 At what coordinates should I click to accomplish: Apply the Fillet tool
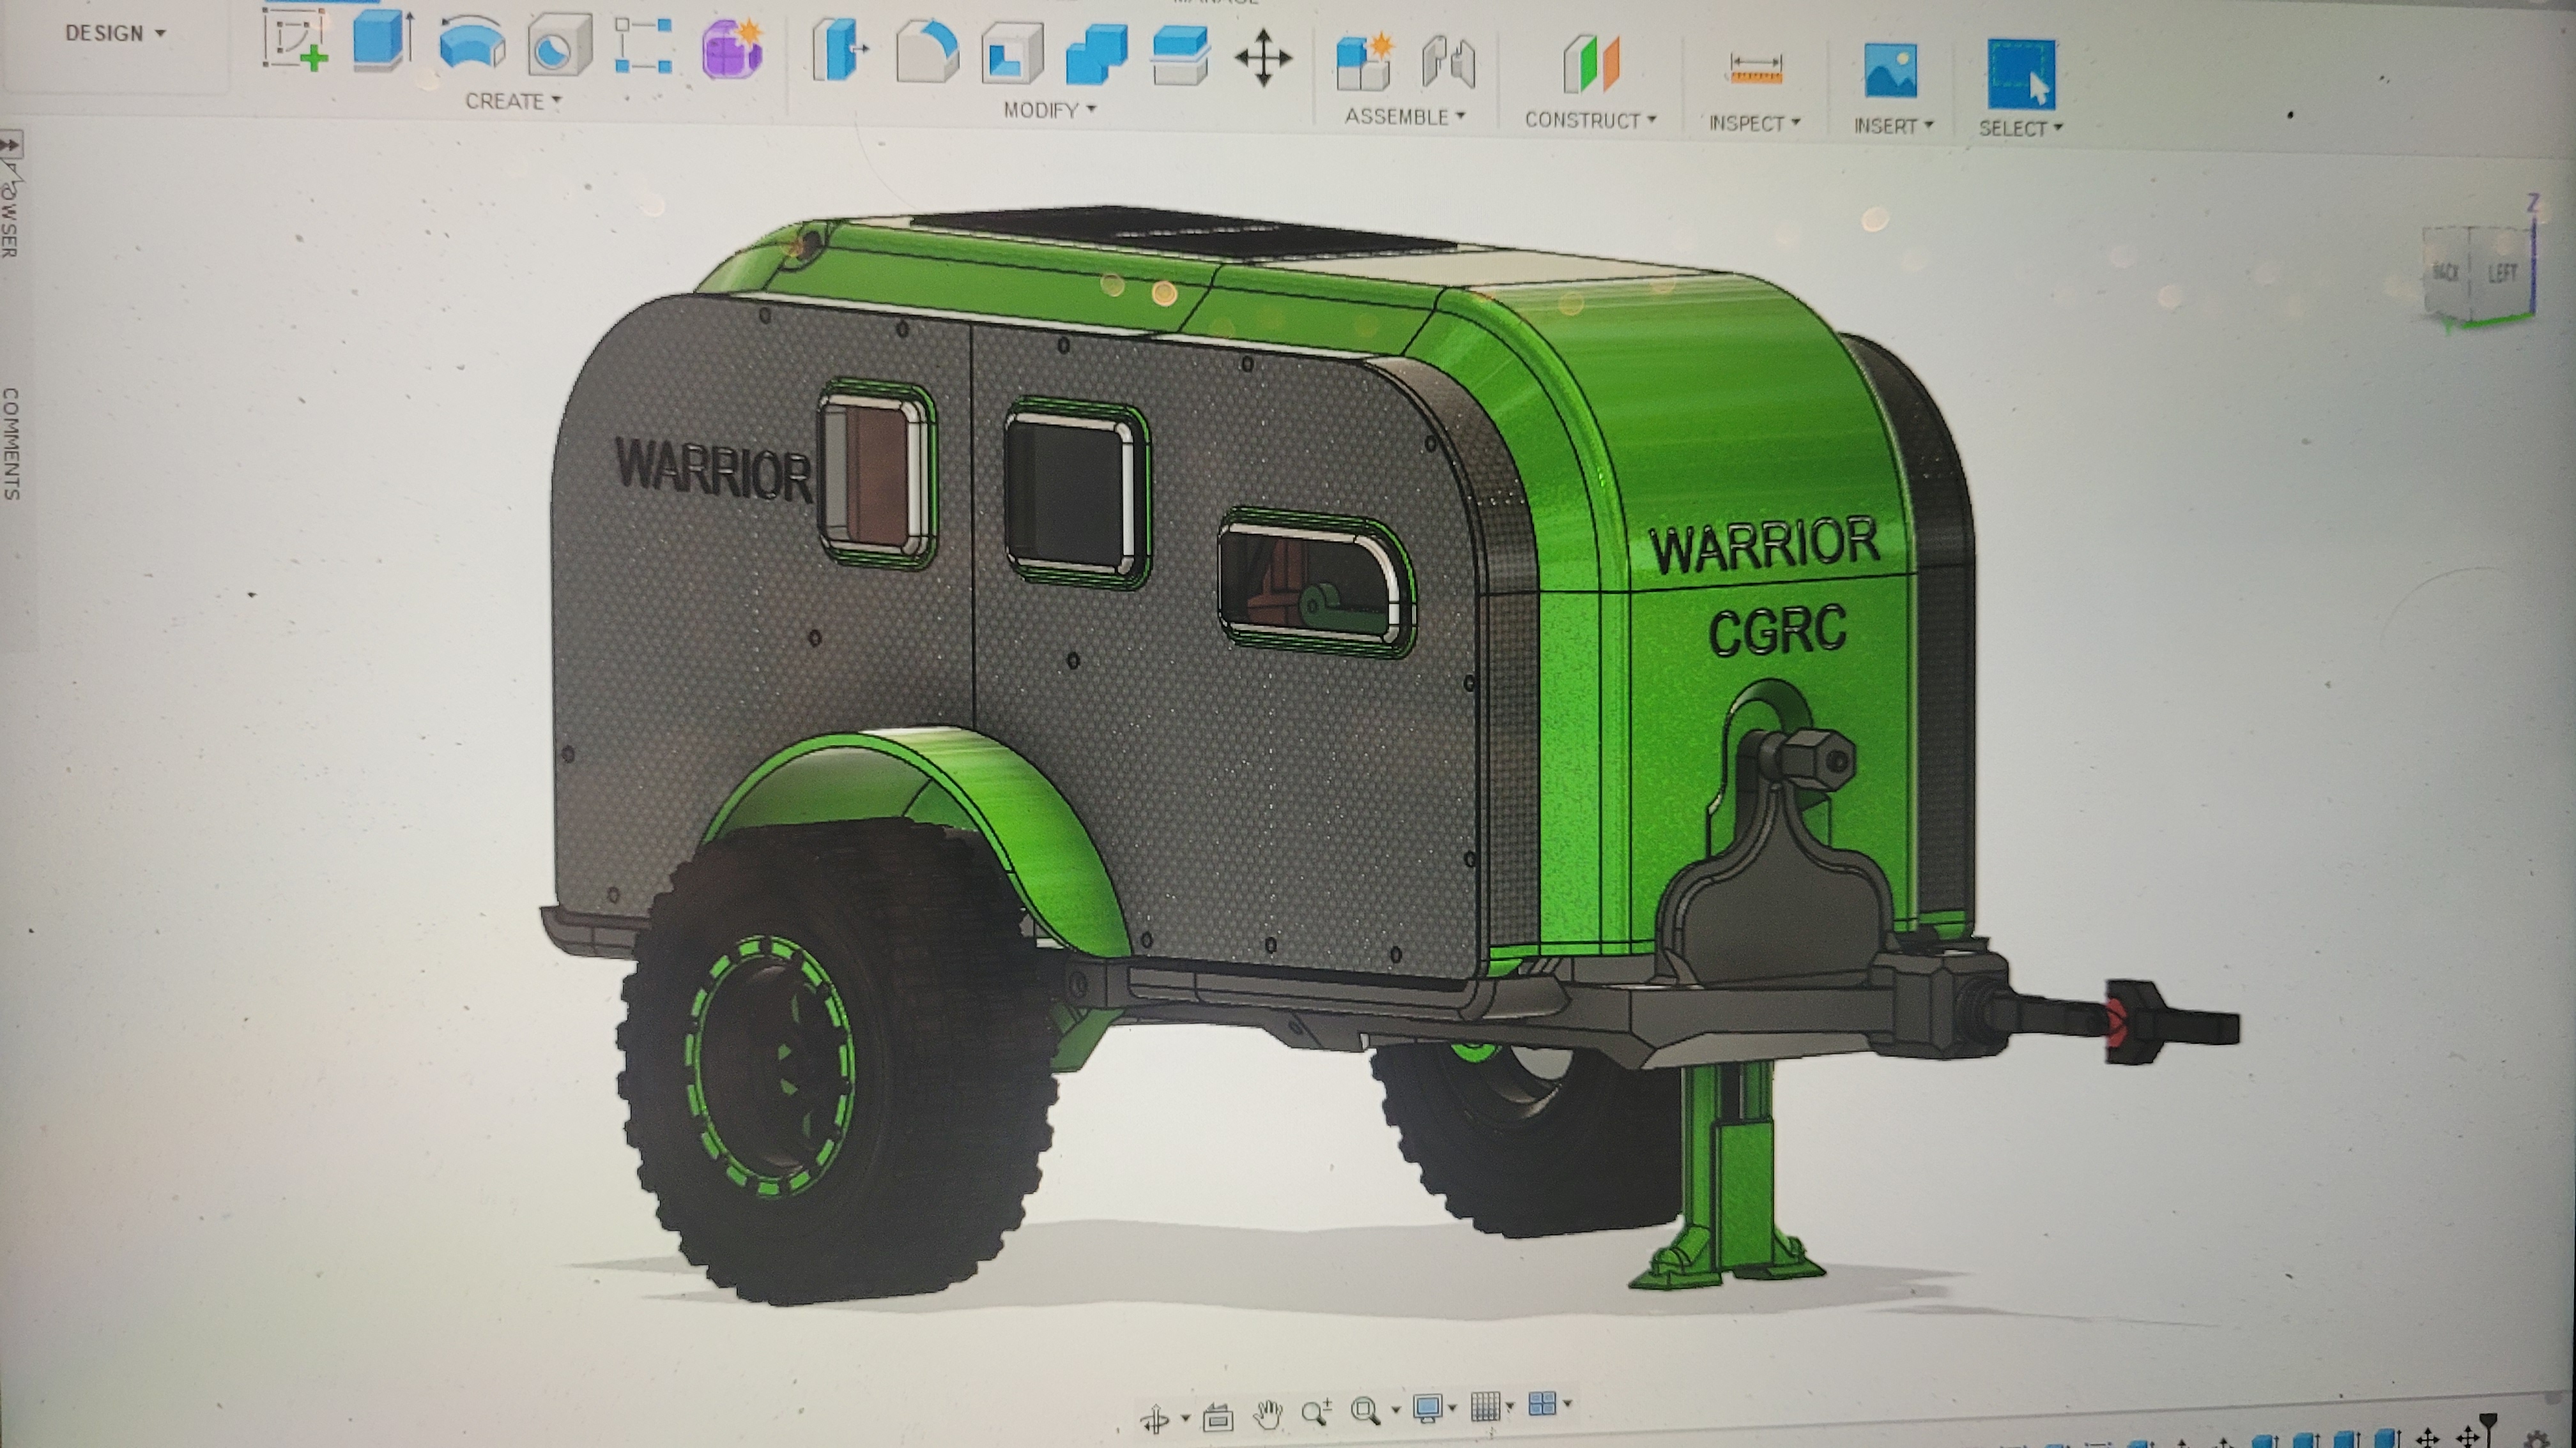point(927,52)
